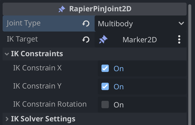Screen dimensions: 195x125
Task: Select the IK Target property label
Action: (22, 39)
